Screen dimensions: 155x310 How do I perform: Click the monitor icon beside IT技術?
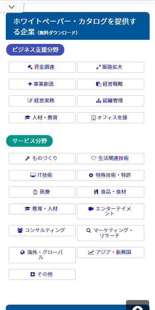click(x=33, y=175)
